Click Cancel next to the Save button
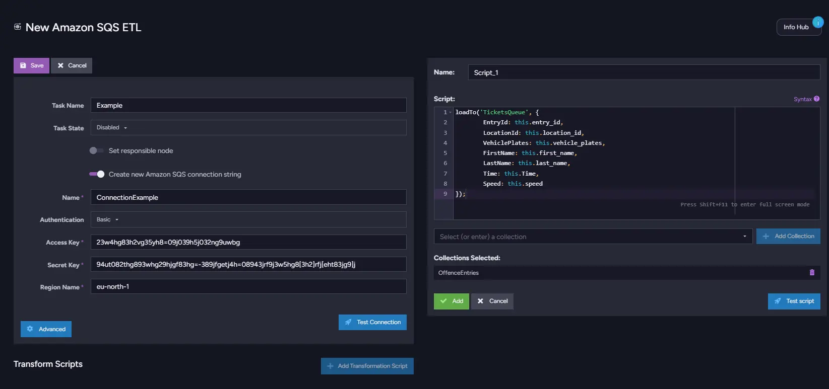829x389 pixels. [x=72, y=65]
